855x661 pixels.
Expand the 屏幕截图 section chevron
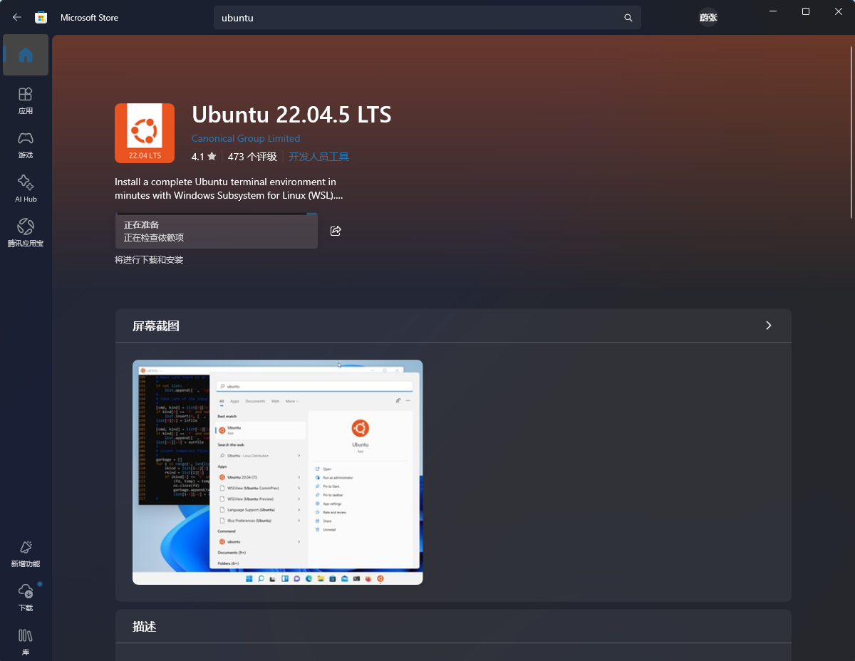tap(768, 326)
